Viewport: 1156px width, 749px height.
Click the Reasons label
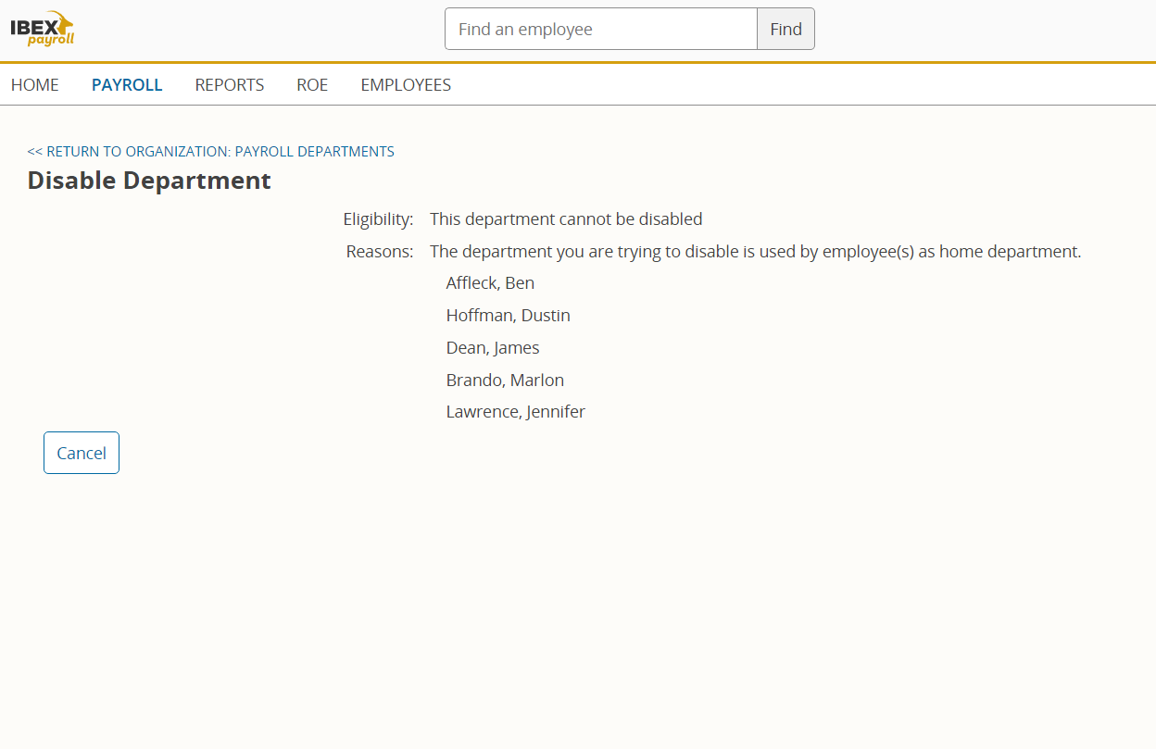click(380, 252)
